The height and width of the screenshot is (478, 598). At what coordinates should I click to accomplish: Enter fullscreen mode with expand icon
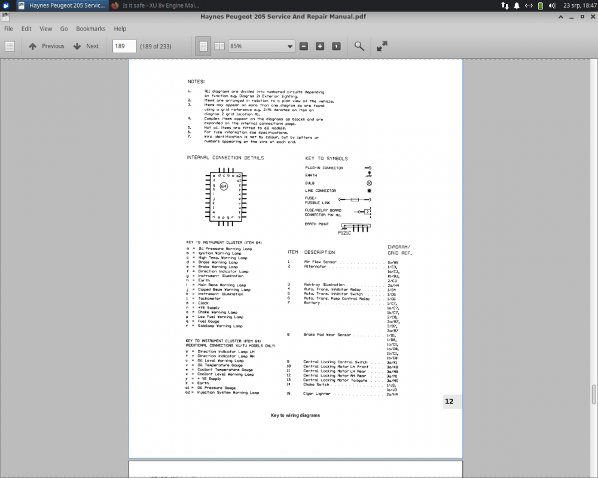tap(382, 46)
